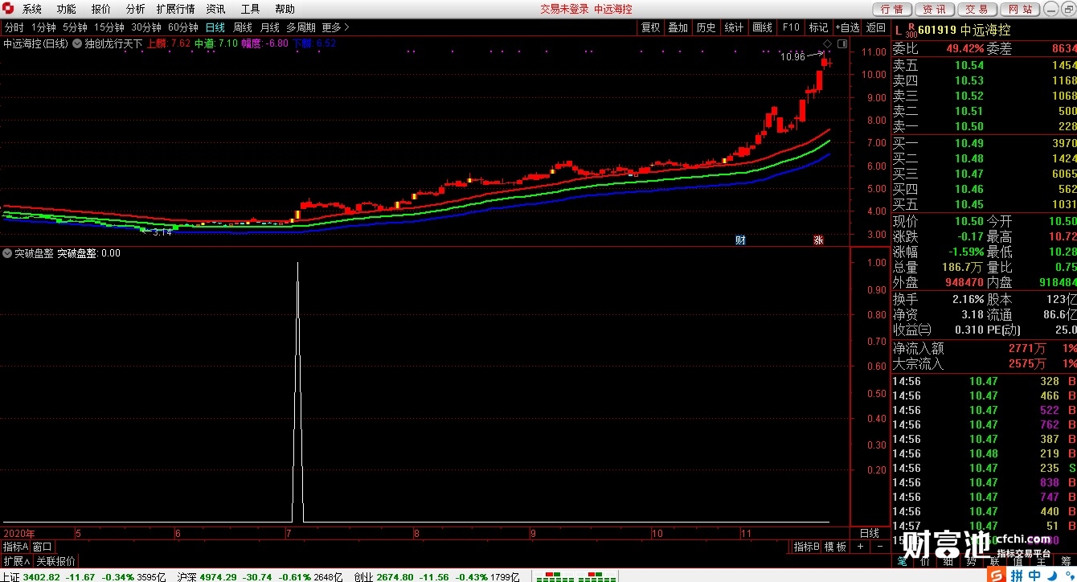The width and height of the screenshot is (1077, 582).
Task: Click the 指标B tab at bottom right
Action: click(x=807, y=547)
